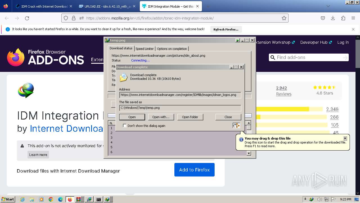Click the Open folder button
This screenshot has height=203, width=360.
190,117
